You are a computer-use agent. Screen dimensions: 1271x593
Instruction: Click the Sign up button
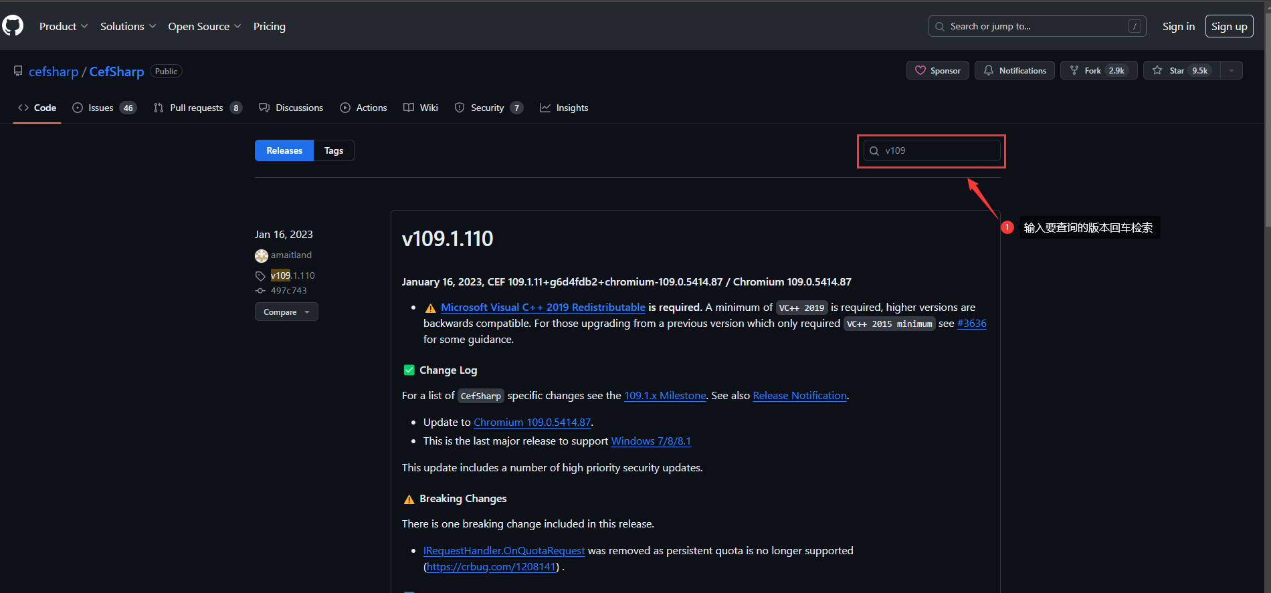pos(1229,26)
